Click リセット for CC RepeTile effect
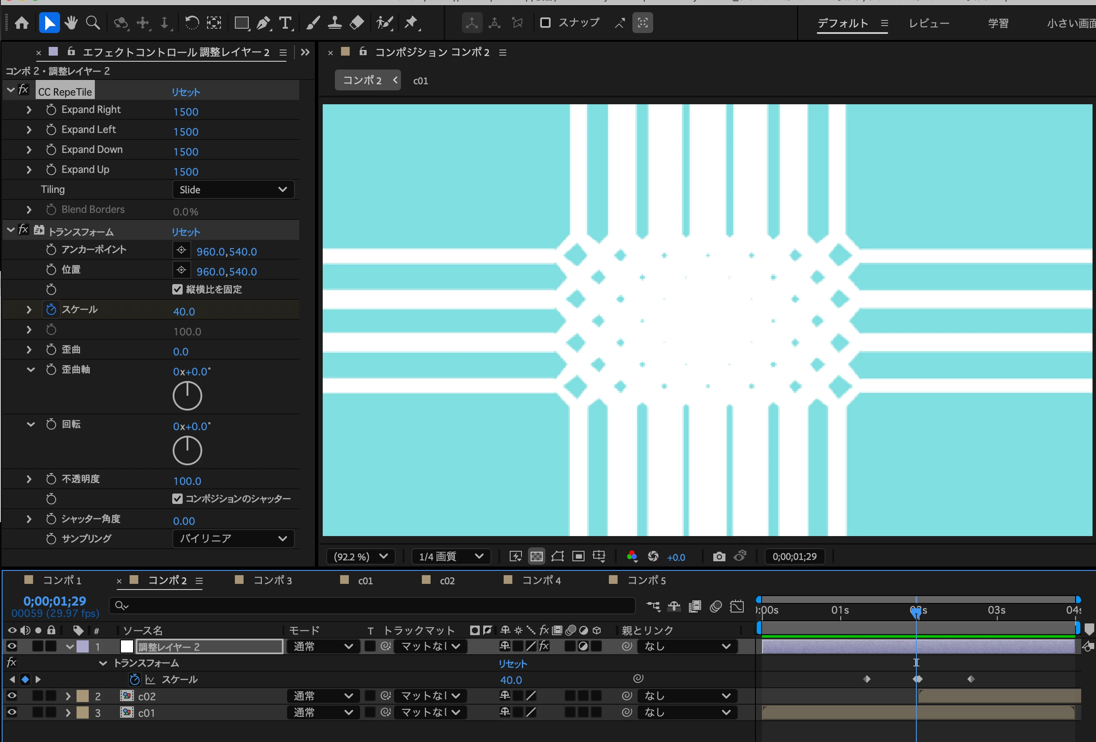The image size is (1096, 742). 185,93
